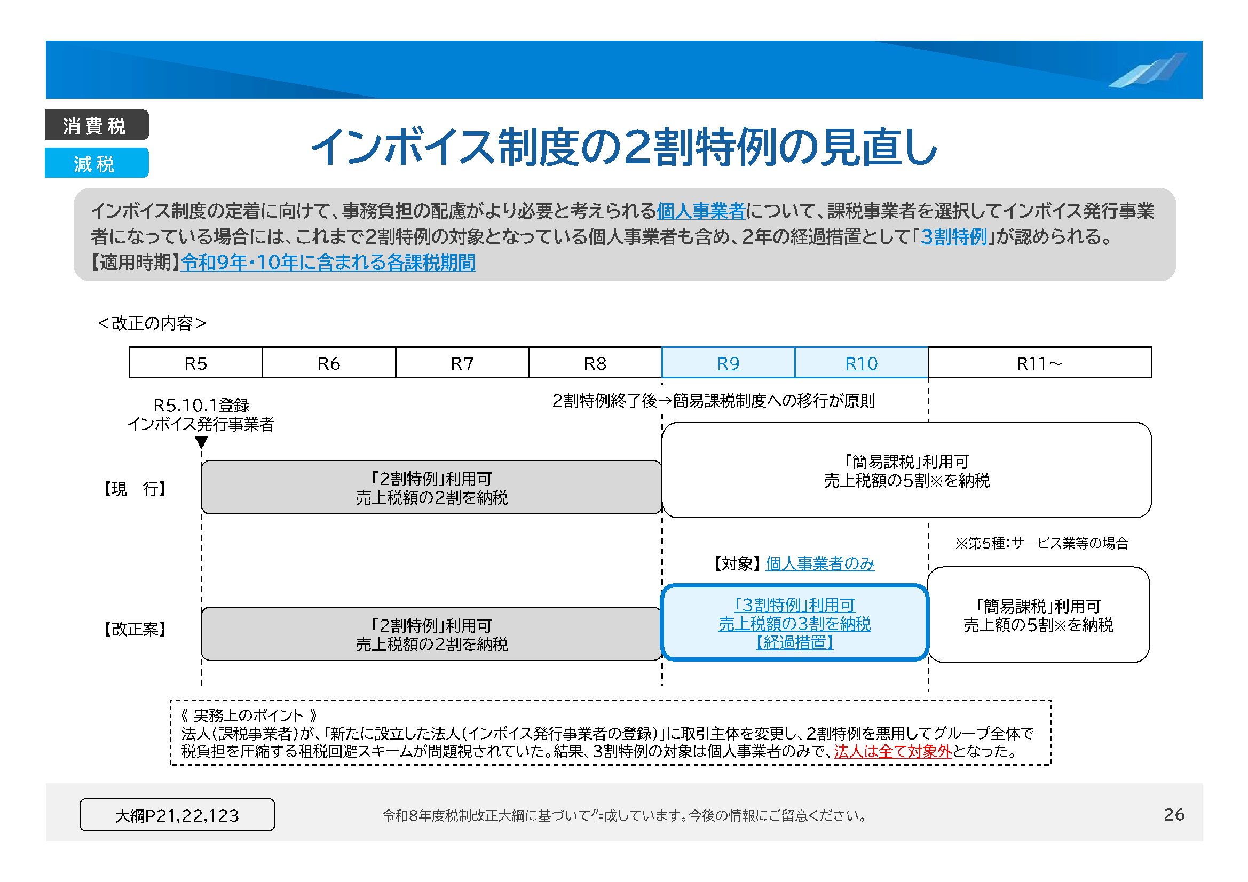Screen dimensions: 1248x882
Task: Click the R5 timeline cell
Action: 196,363
